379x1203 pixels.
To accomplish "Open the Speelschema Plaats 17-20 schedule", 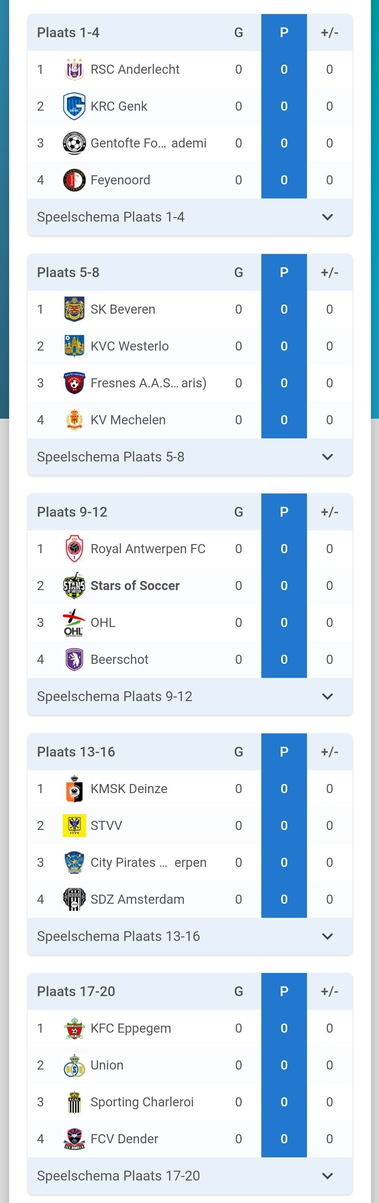I will (118, 1176).
